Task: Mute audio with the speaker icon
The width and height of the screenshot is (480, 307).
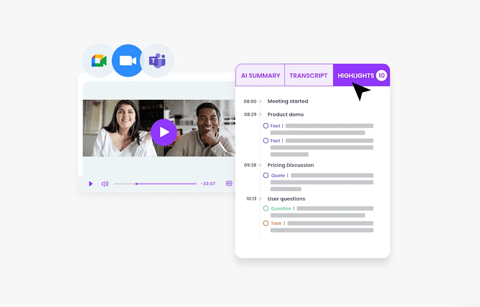Action: pyautogui.click(x=105, y=184)
